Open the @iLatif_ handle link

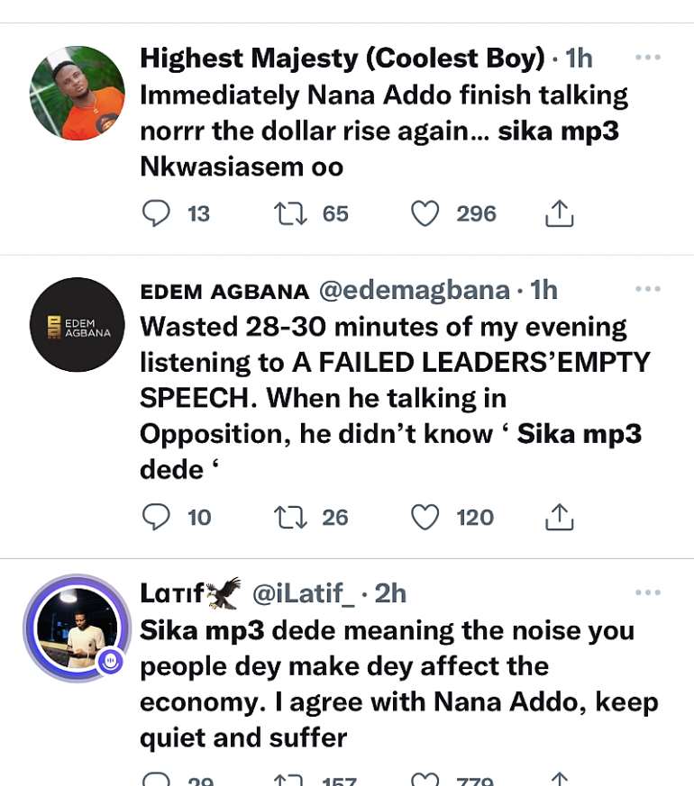click(x=302, y=593)
